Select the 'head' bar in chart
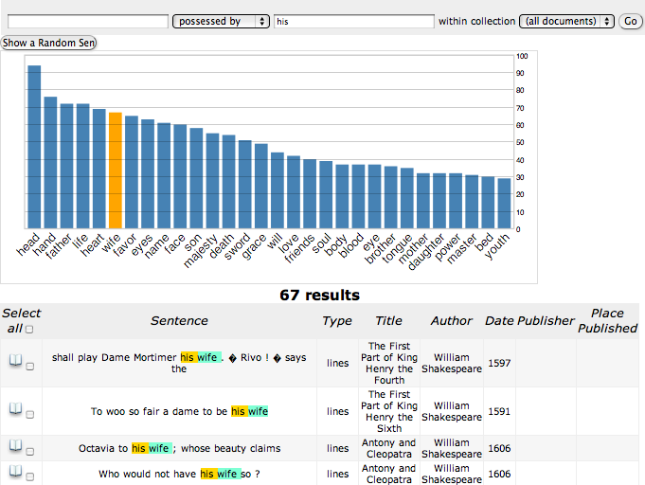The height and width of the screenshot is (485, 645). [x=34, y=147]
